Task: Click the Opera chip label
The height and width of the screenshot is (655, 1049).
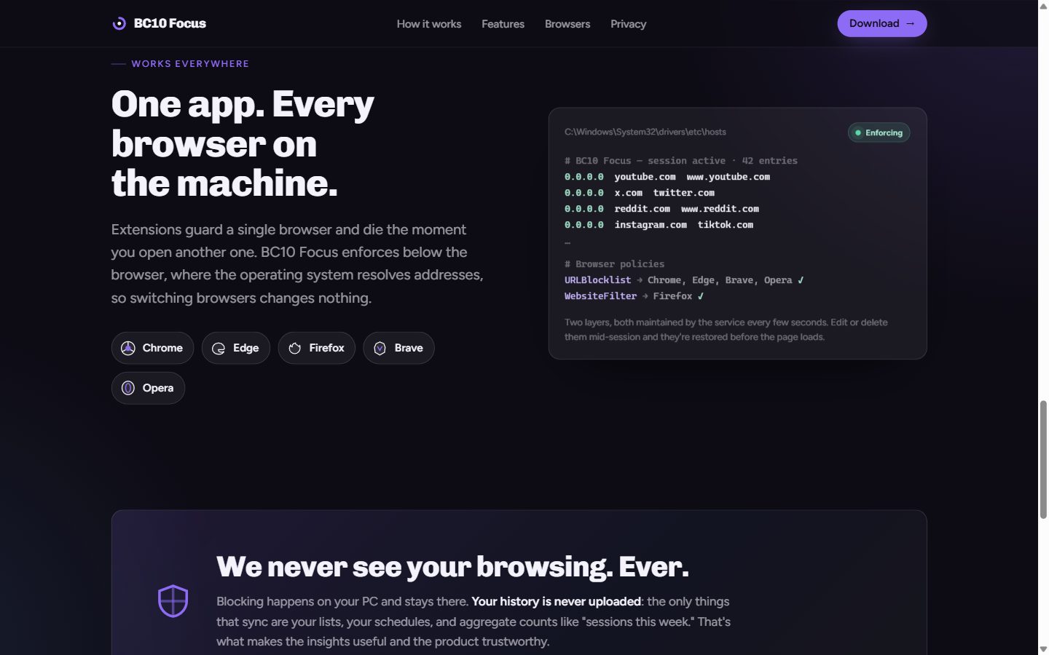Action: 158,388
